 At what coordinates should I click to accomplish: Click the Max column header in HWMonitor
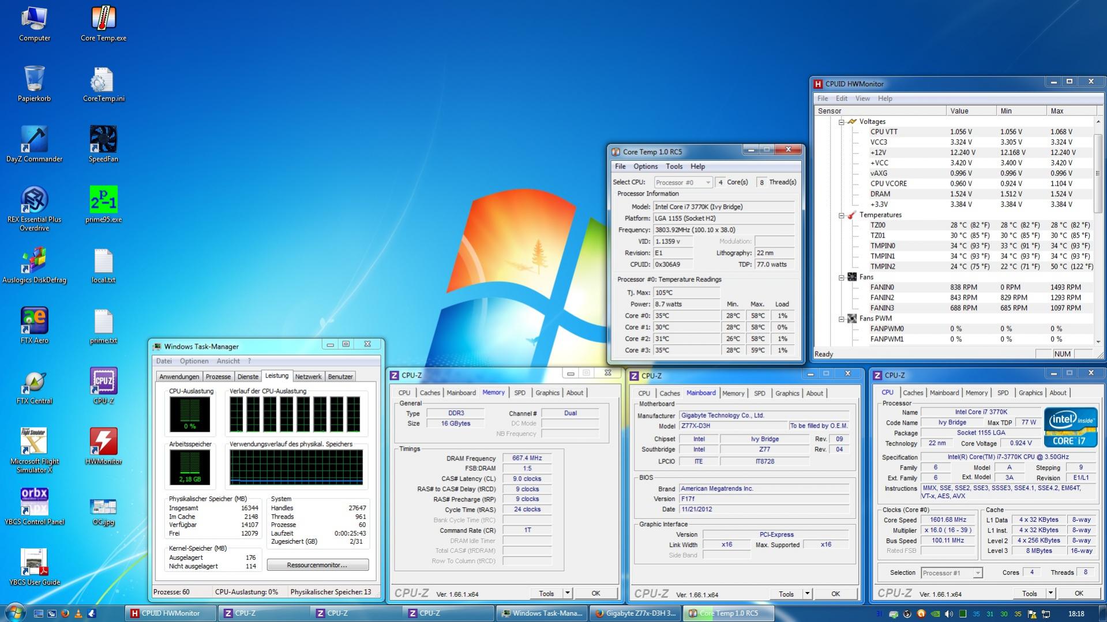[x=1071, y=111]
